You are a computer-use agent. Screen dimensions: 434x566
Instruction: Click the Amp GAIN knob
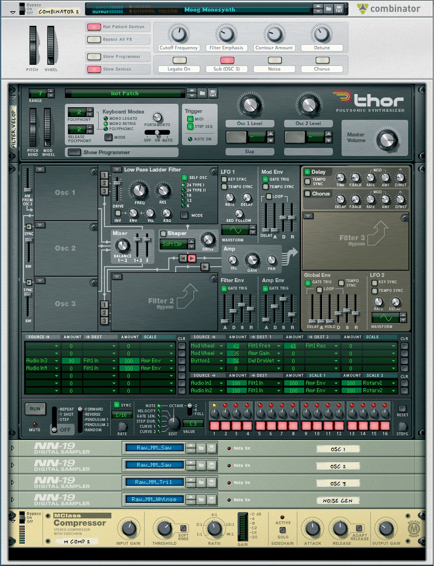[252, 260]
